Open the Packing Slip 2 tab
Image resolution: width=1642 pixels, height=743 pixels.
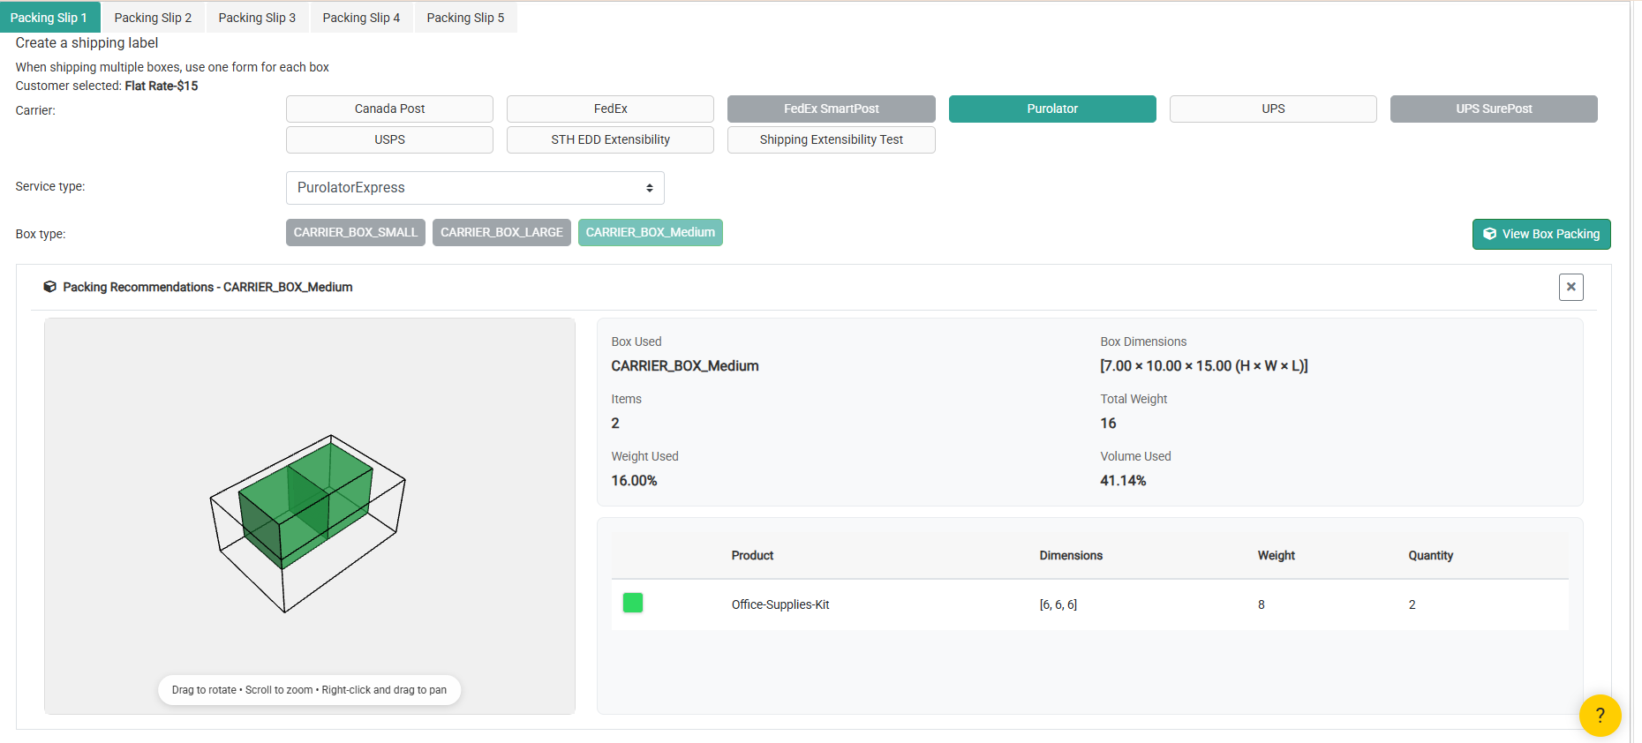click(153, 18)
